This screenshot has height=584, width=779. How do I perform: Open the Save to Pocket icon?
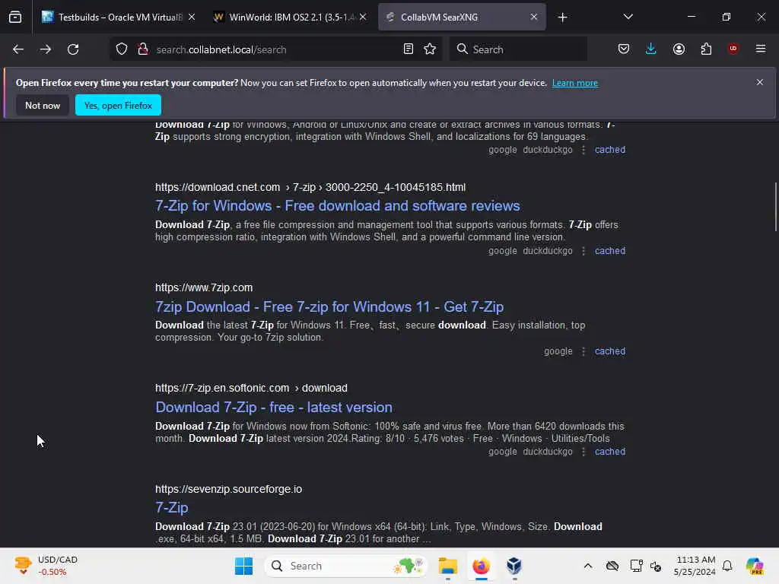point(624,49)
